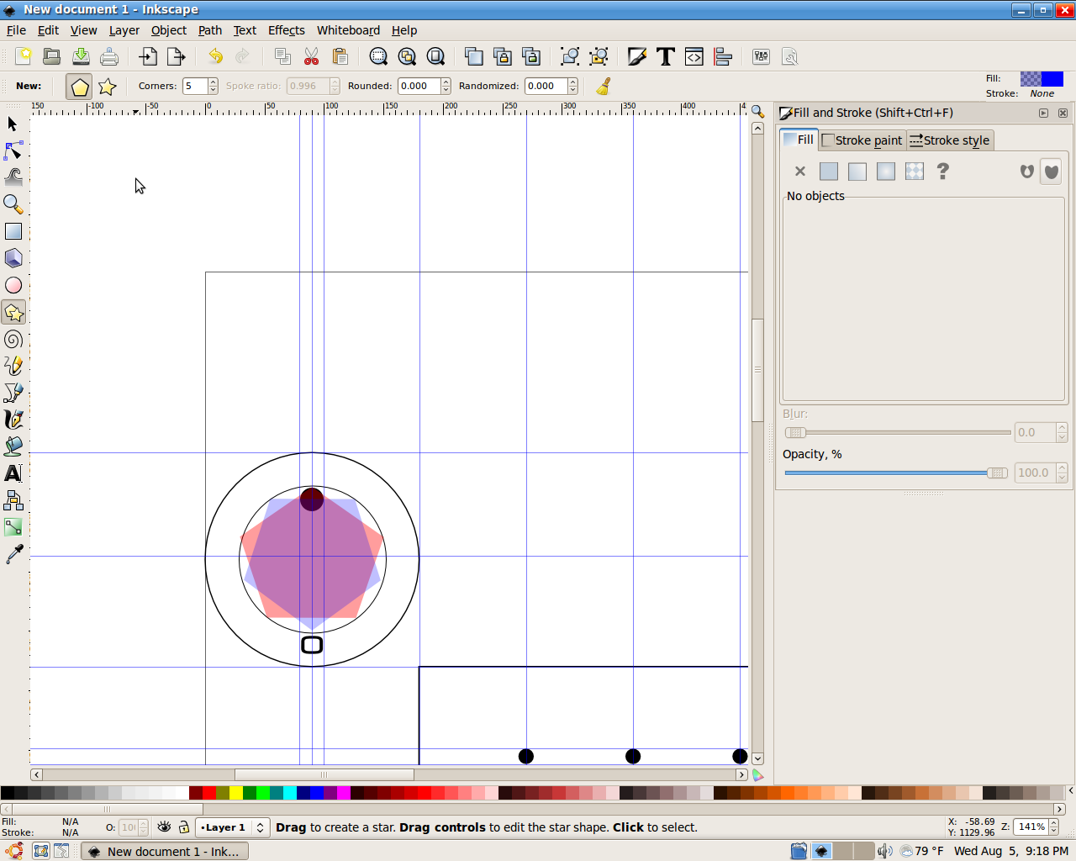This screenshot has width=1076, height=861.
Task: Select the Calligraphy pen tool
Action: (13, 420)
